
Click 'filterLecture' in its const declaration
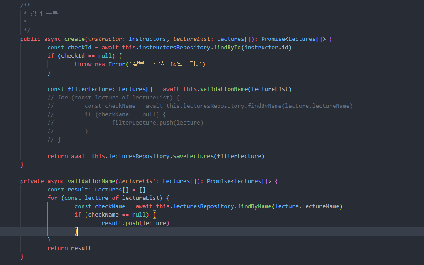point(90,89)
